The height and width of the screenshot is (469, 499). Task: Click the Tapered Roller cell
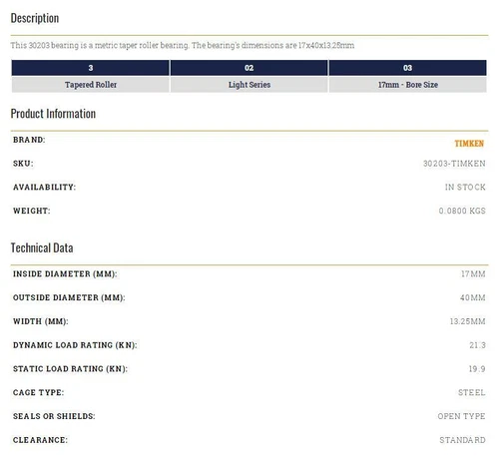pyautogui.click(x=91, y=85)
